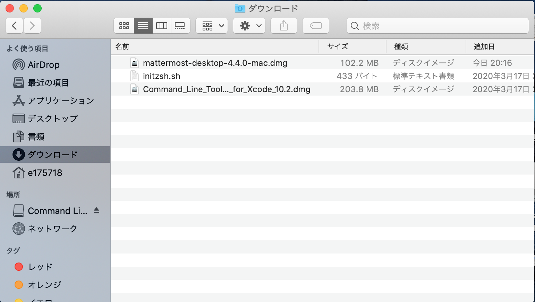Open 書類 in the sidebar

click(x=36, y=137)
